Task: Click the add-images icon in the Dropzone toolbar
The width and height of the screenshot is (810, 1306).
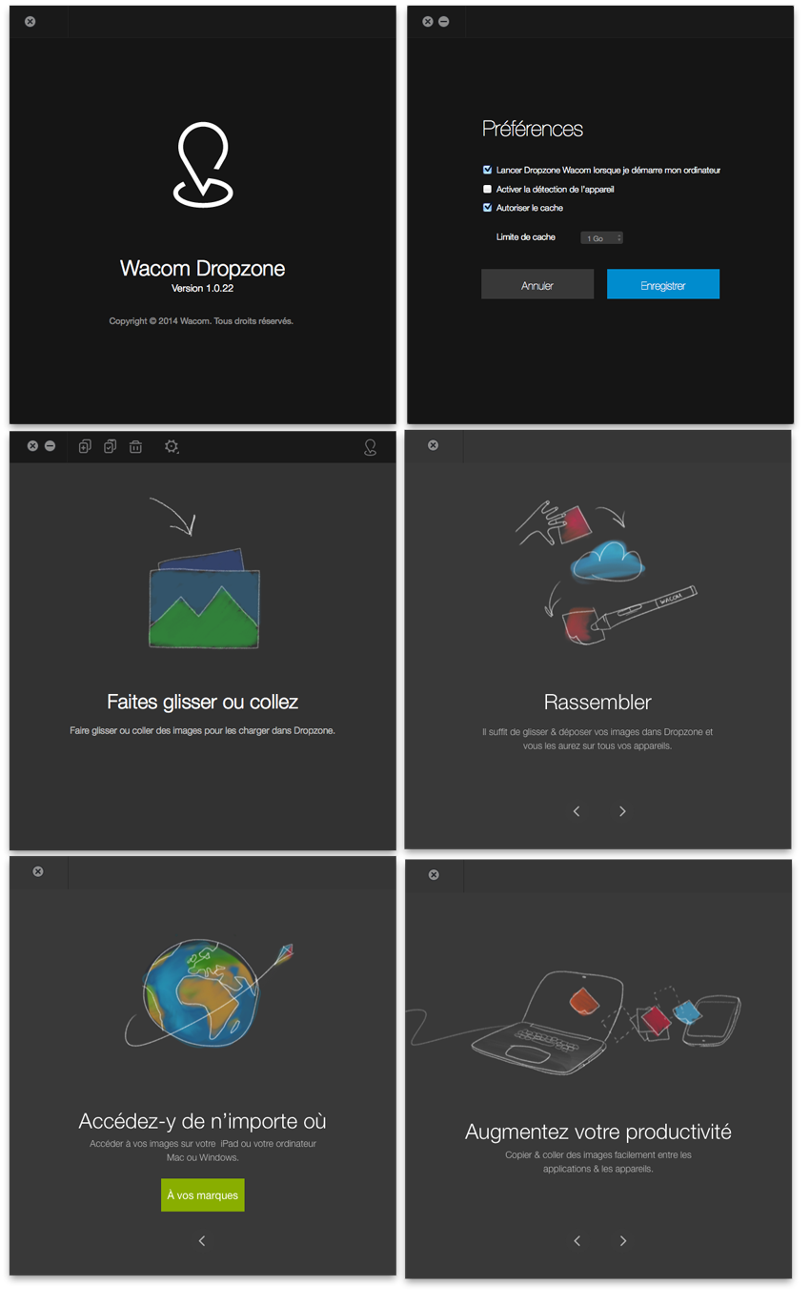Action: [x=85, y=446]
